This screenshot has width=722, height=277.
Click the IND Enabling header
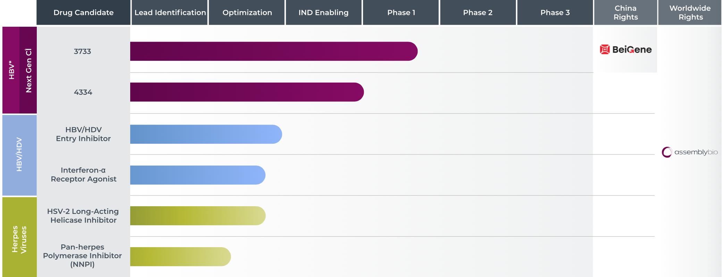pos(323,12)
